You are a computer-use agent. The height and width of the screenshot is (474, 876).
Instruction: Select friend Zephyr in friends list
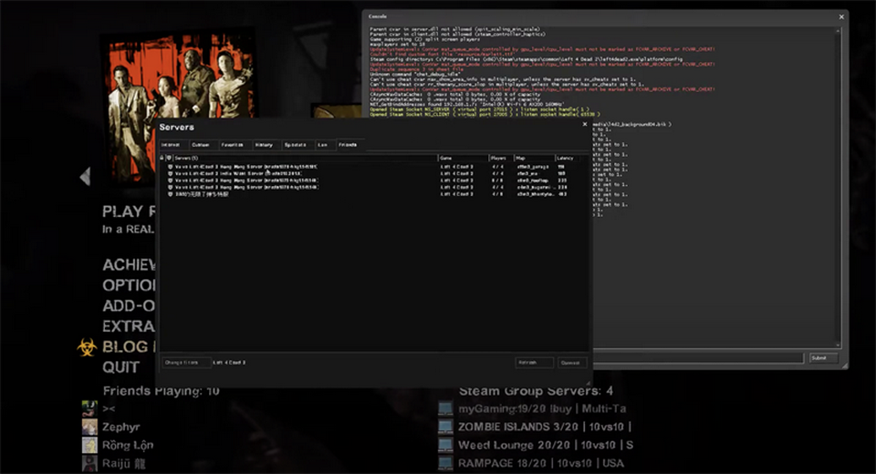click(x=121, y=428)
